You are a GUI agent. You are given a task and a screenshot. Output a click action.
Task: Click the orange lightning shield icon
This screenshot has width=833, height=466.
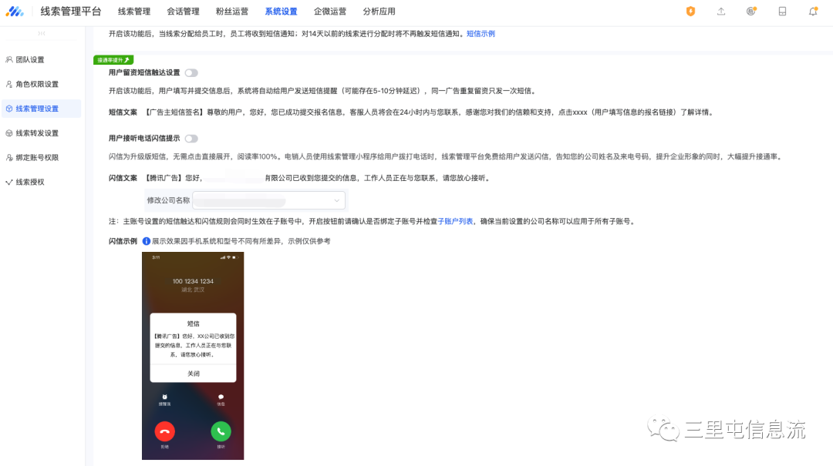point(690,12)
